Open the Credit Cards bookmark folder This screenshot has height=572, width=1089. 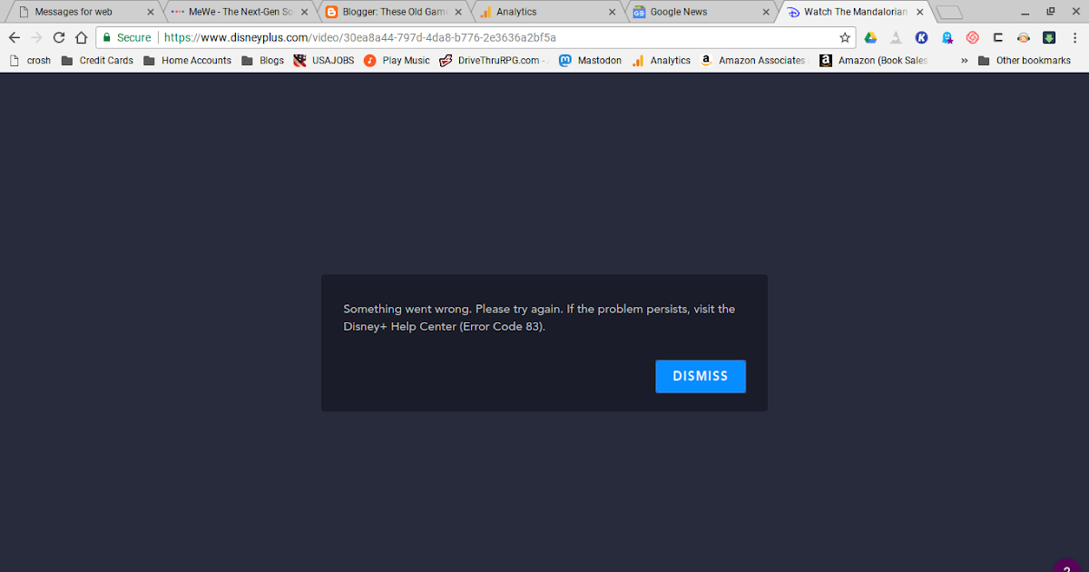pyautogui.click(x=97, y=61)
